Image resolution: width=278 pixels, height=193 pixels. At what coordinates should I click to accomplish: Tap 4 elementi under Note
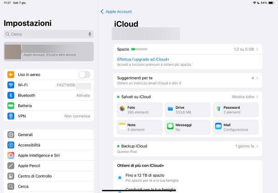point(136,130)
